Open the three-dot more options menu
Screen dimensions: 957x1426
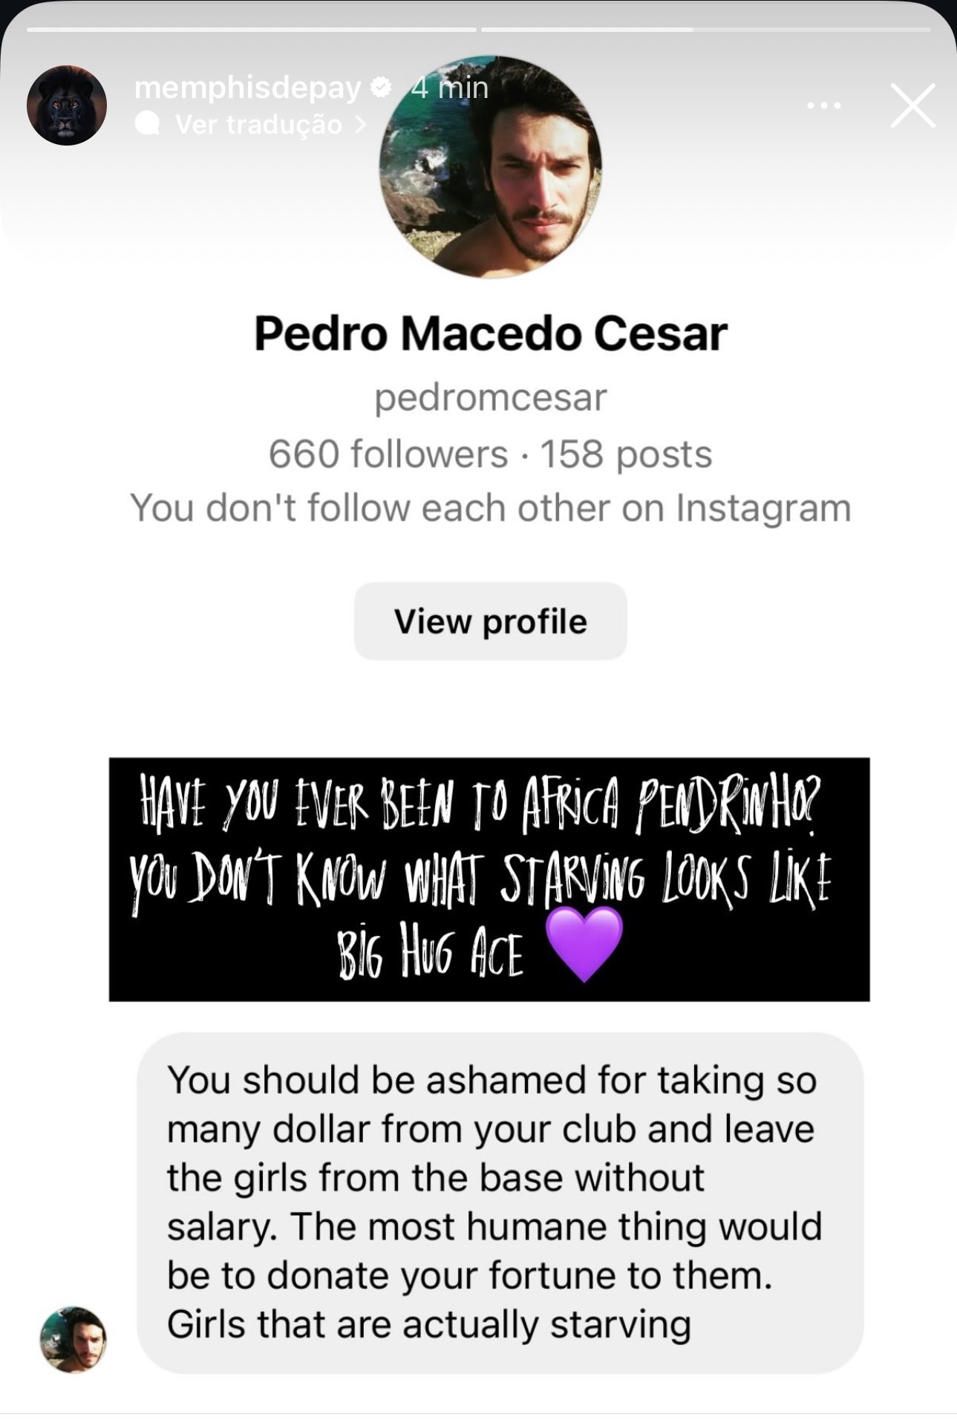[x=824, y=105]
